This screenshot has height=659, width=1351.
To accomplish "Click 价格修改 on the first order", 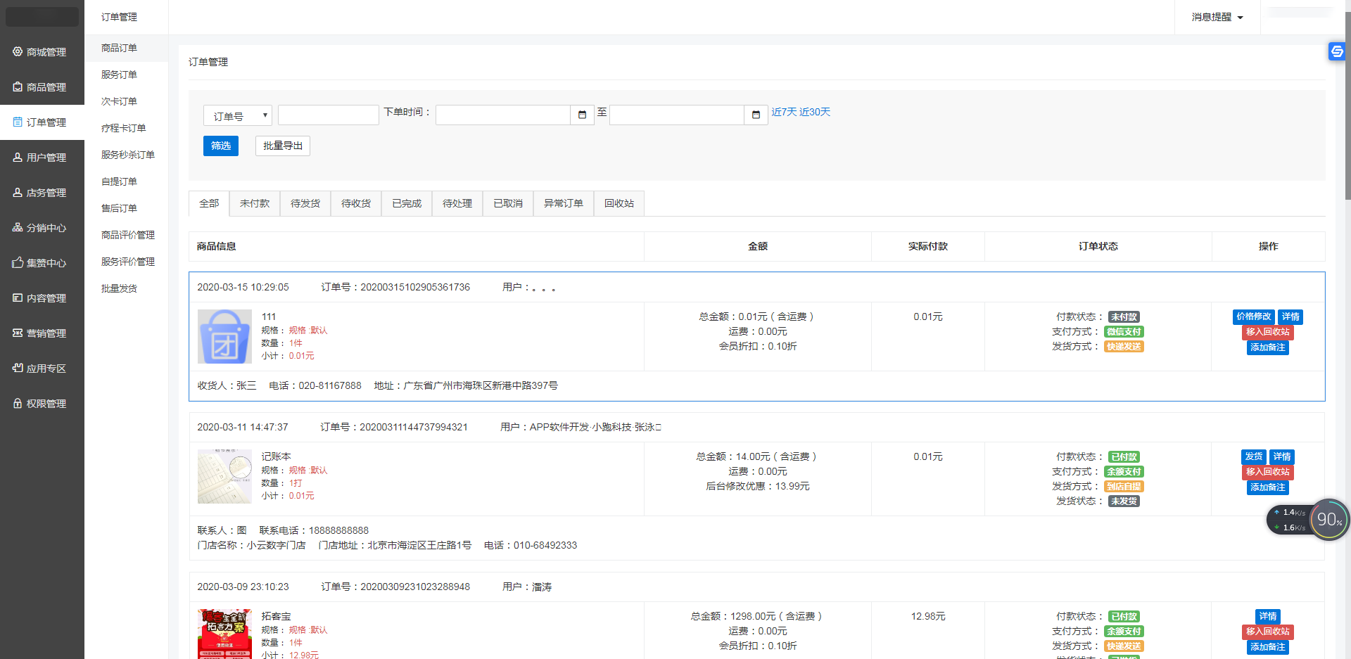I will coord(1254,316).
